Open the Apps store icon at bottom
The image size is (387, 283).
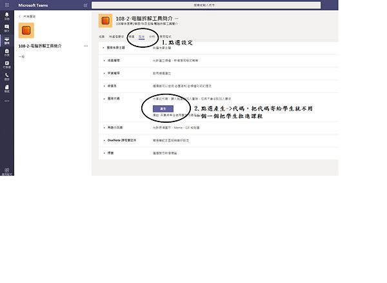tap(6, 171)
